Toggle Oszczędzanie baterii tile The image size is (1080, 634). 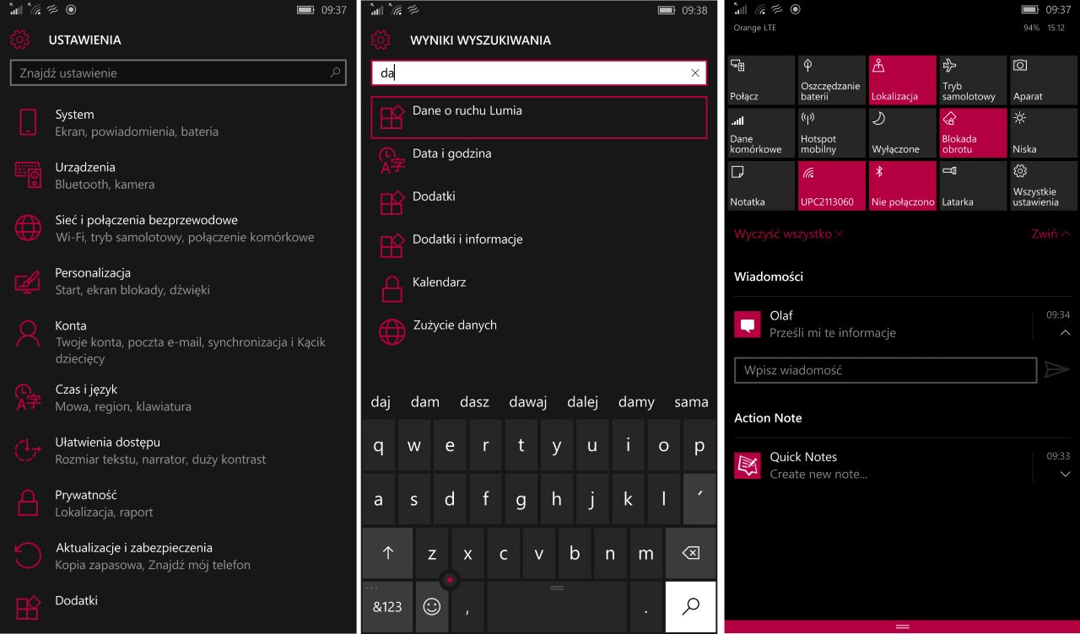tap(832, 80)
